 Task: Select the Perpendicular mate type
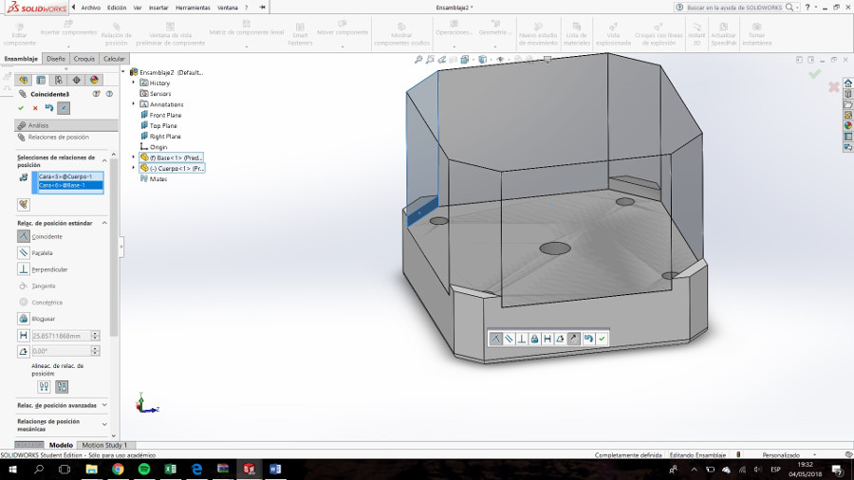[43, 269]
